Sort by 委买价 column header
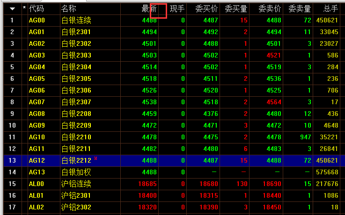The width and height of the screenshot is (345, 215). pyautogui.click(x=206, y=9)
